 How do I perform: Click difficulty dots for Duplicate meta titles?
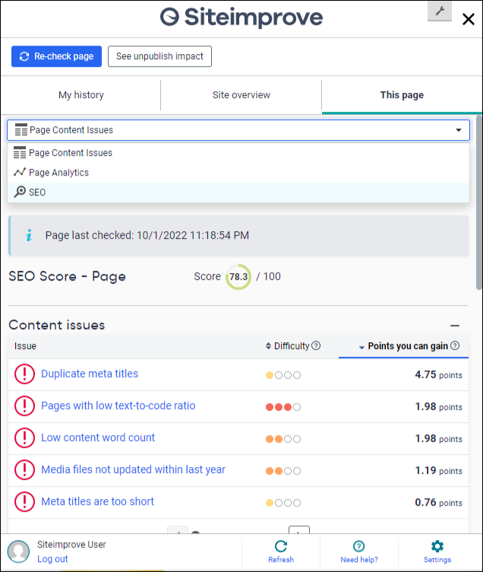pos(283,375)
